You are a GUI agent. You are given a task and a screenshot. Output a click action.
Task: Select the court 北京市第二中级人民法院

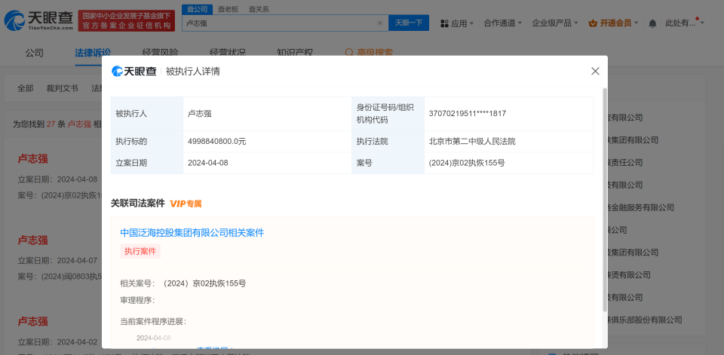472,142
